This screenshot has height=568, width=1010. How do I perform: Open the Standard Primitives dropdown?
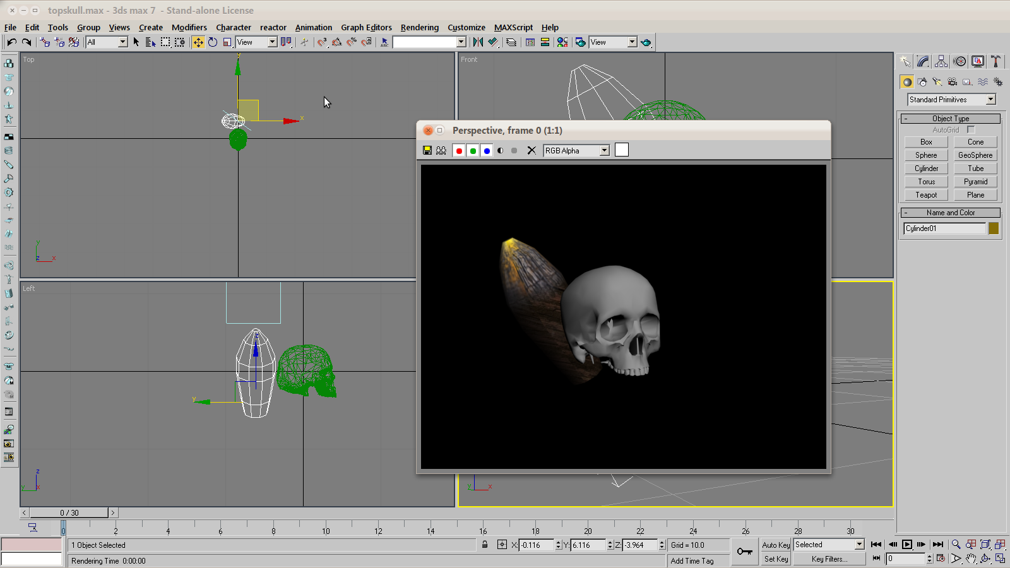click(951, 100)
